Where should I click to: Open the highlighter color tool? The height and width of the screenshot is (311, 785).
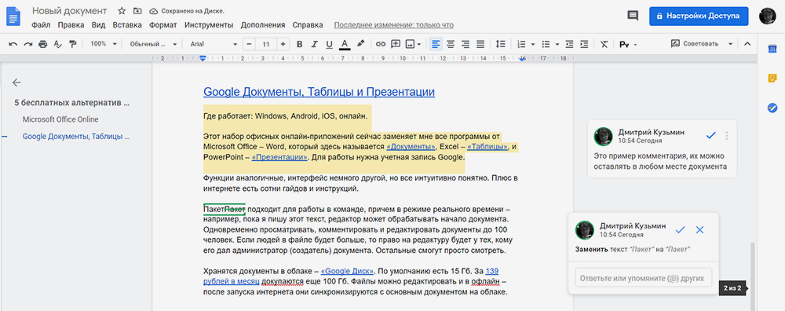point(360,44)
